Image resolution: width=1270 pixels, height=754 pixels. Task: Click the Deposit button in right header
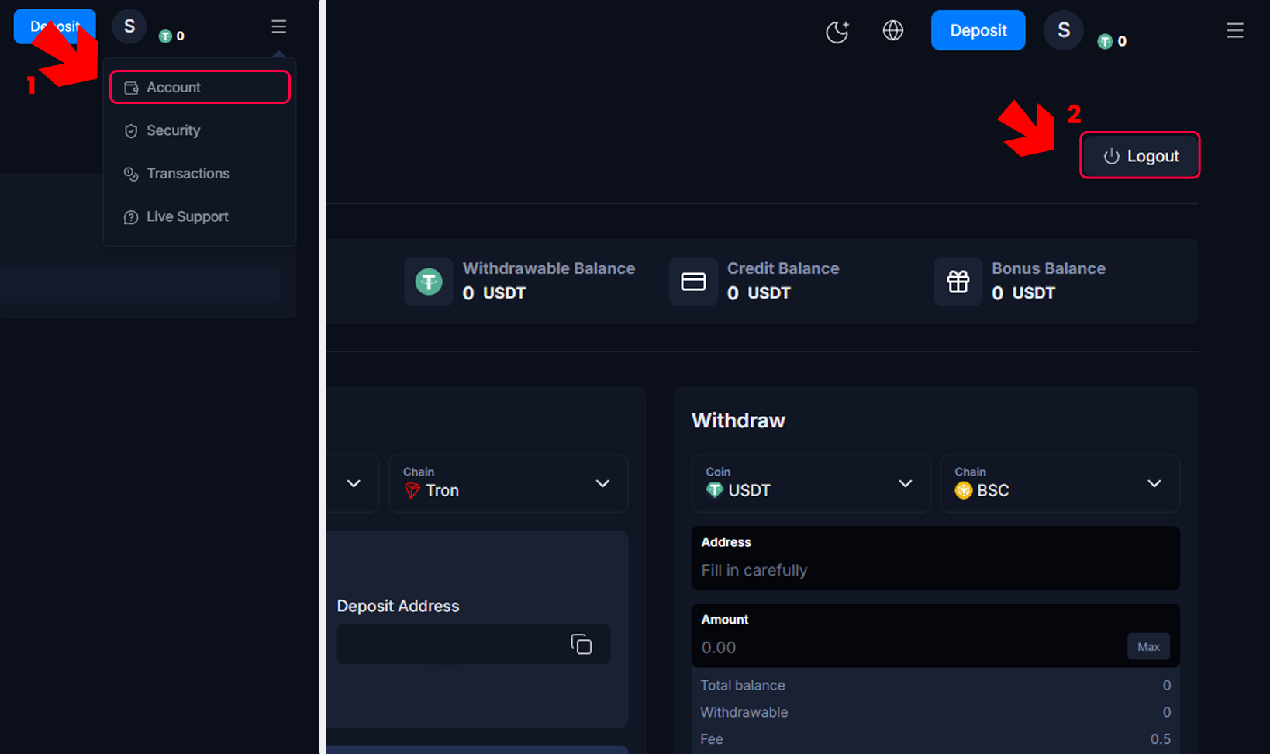pos(978,30)
